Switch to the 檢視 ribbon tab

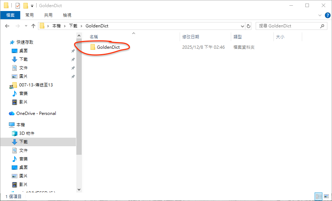(x=67, y=15)
